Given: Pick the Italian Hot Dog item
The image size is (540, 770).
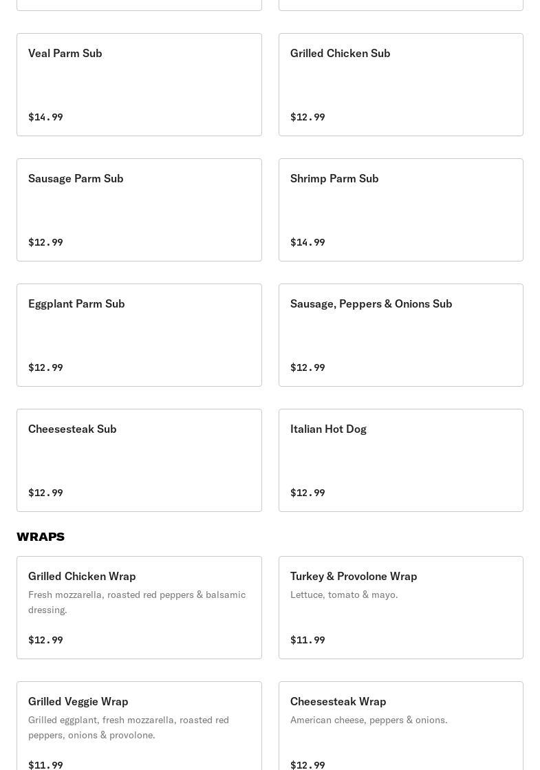Looking at the screenshot, I should tap(400, 460).
